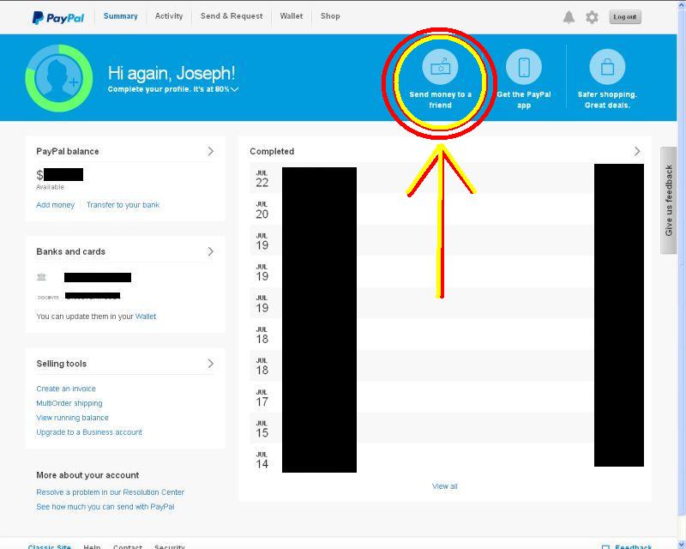Click the PayPal logo
Viewport: 686px width, 549px height.
[58, 17]
